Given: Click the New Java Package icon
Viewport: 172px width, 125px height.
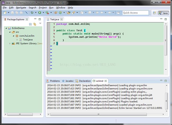Looking at the screenshot, I should [x=56, y=13].
